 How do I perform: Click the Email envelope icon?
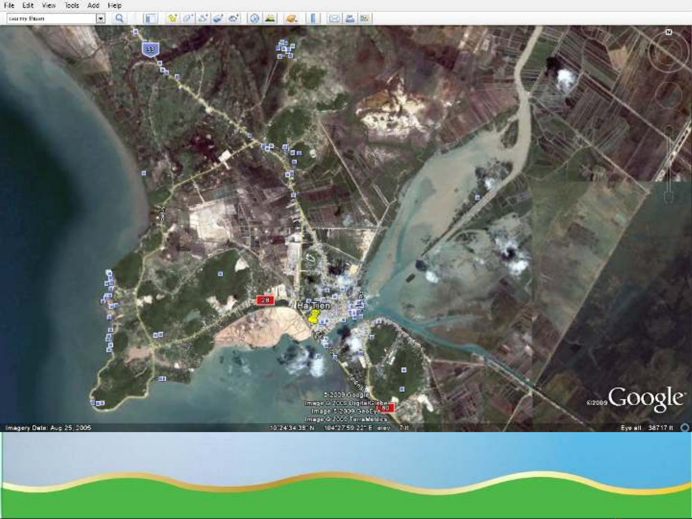334,19
